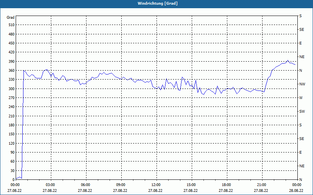Select the 420 y-axis value
Screen dimensions: 313x195
tap(12, 52)
